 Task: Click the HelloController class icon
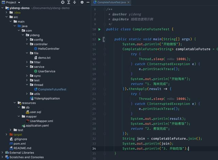(x=36, y=49)
